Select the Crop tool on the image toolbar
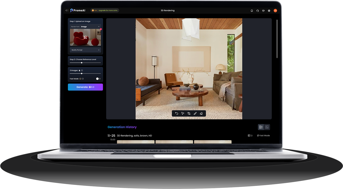 click(x=189, y=113)
